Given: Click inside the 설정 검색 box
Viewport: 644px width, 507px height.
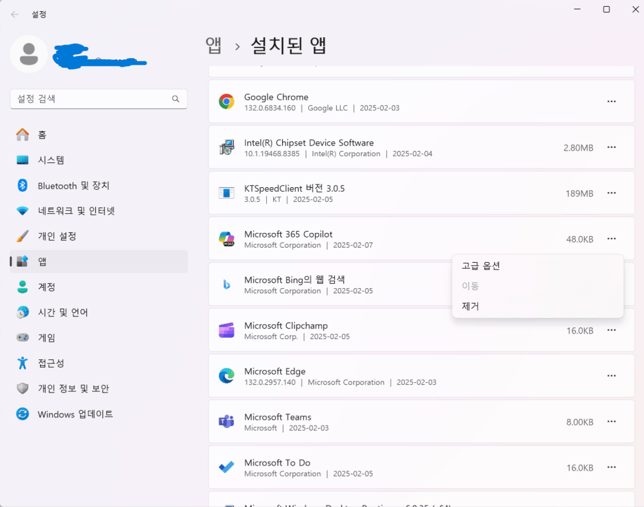Looking at the screenshot, I should tap(99, 99).
